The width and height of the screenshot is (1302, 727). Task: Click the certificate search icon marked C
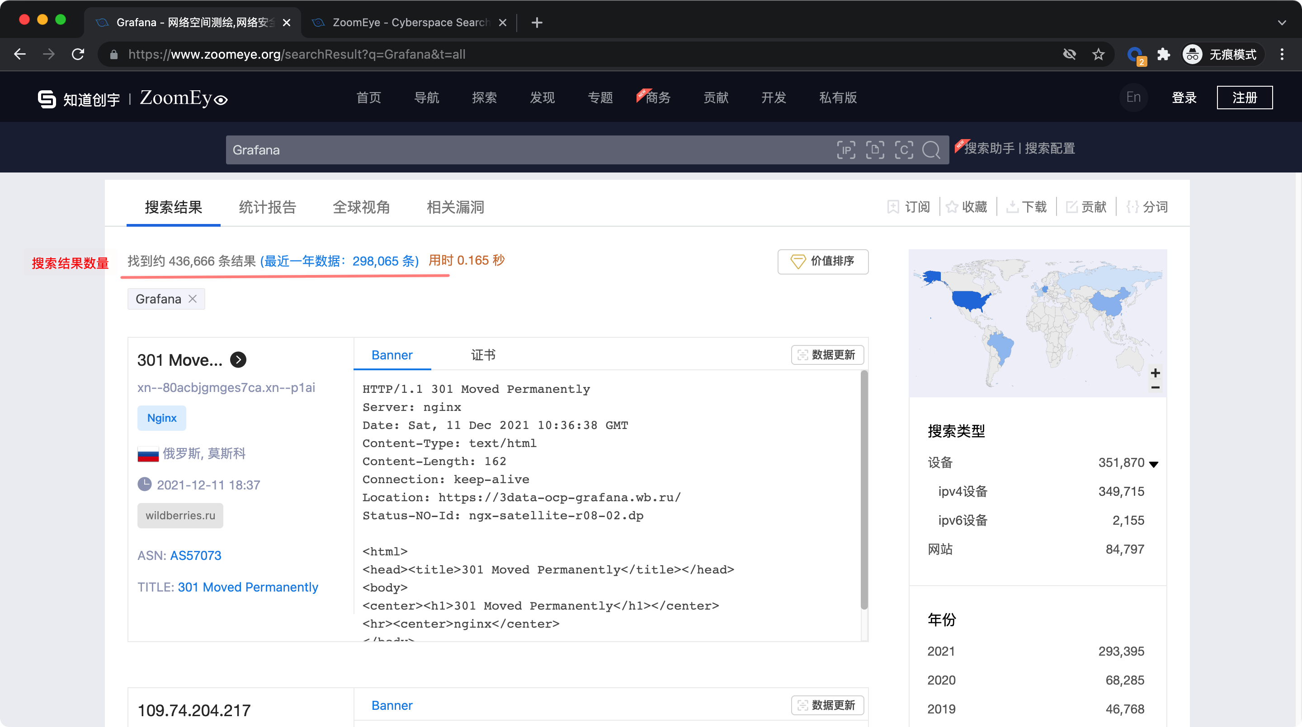point(903,150)
